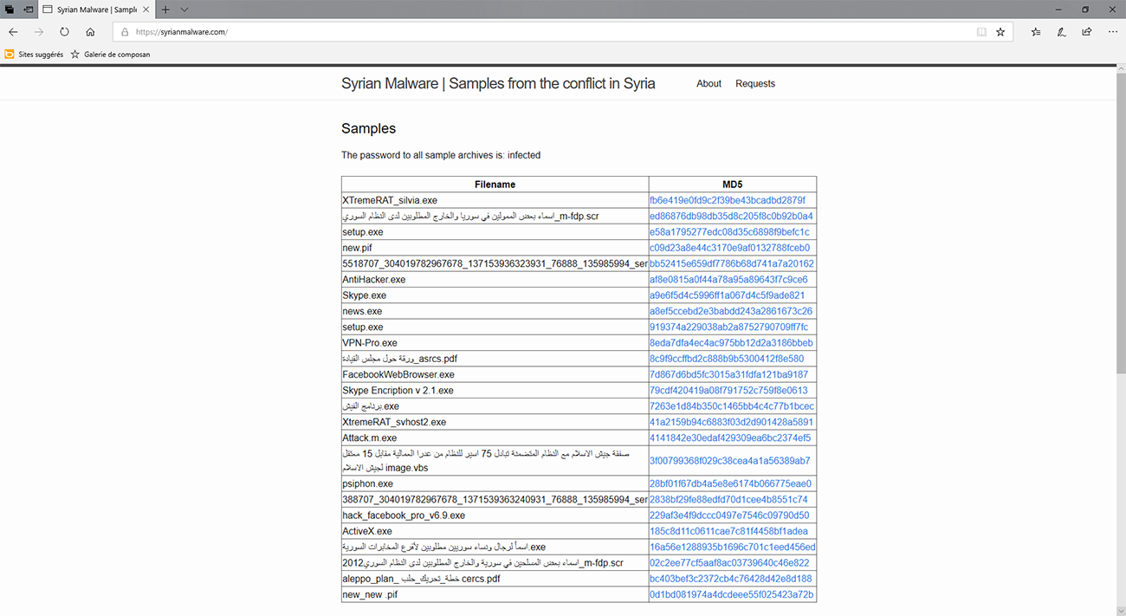1126x616 pixels.
Task: Select the Syrian Malware browser tab
Action: tap(95, 10)
